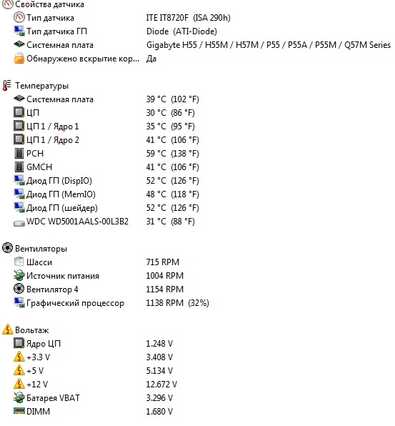395x426 pixels.
Task: Click the Системная плата chip icon in sensor properties
Action: point(19,44)
